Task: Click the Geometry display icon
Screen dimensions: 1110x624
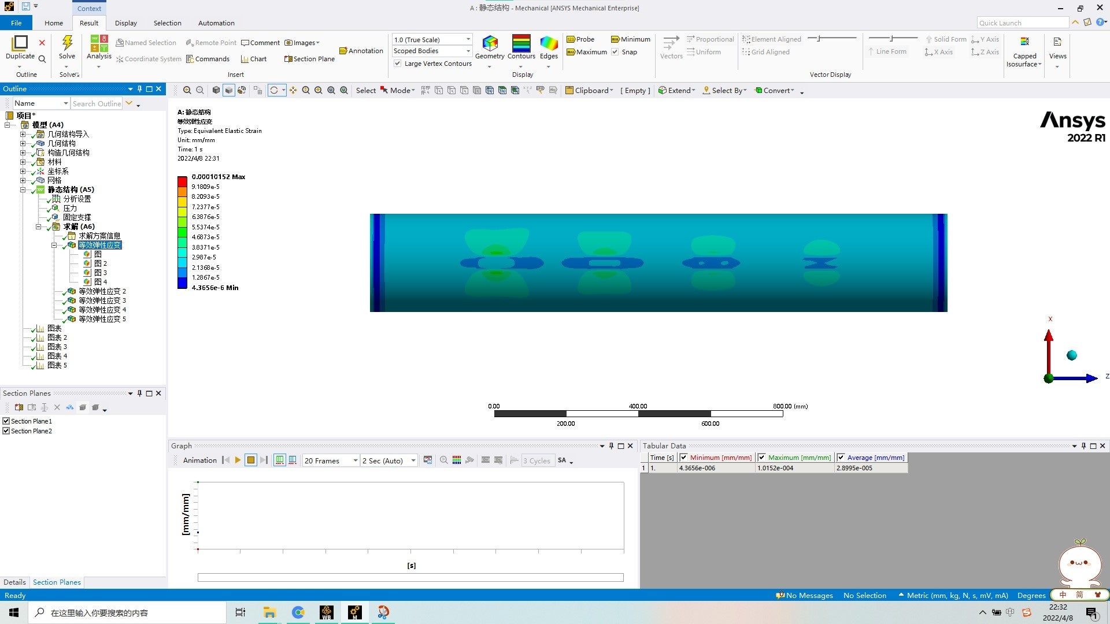Action: pyautogui.click(x=490, y=43)
